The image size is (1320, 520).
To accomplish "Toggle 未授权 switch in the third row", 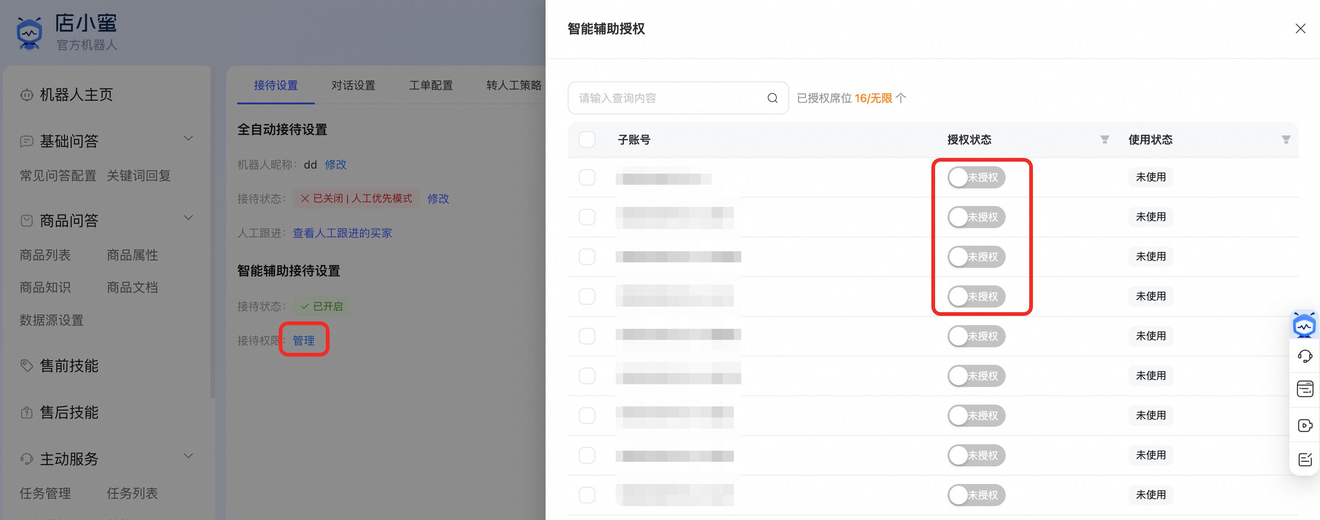I will 976,256.
